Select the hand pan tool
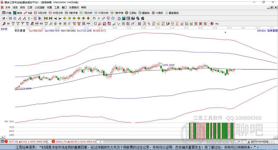The height and width of the screenshot is (150, 278). [x=94, y=18]
